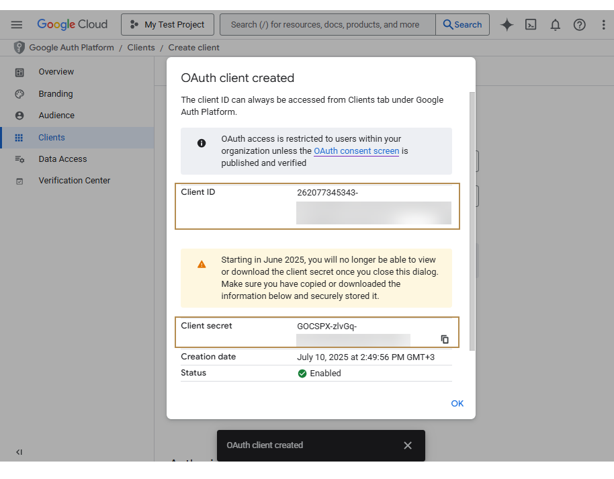Click the Branding palette icon
This screenshot has width=614, height=479.
(19, 94)
